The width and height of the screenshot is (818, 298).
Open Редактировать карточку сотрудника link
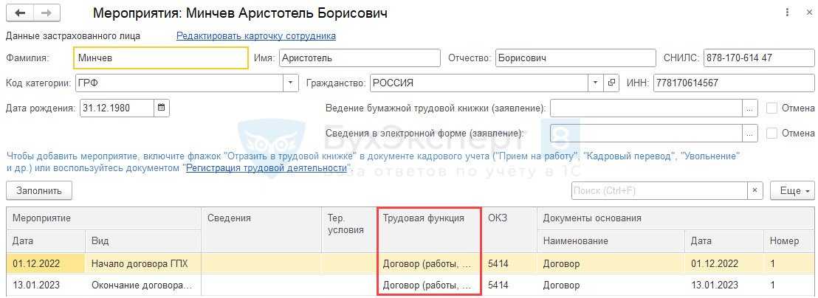[x=255, y=35]
